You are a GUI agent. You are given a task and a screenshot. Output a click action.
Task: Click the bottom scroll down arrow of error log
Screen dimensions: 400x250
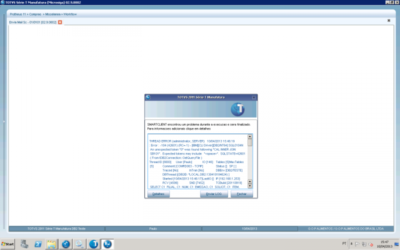[x=250, y=186]
